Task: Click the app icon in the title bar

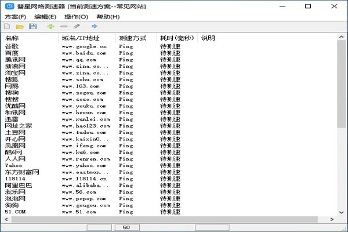Action: point(9,6)
